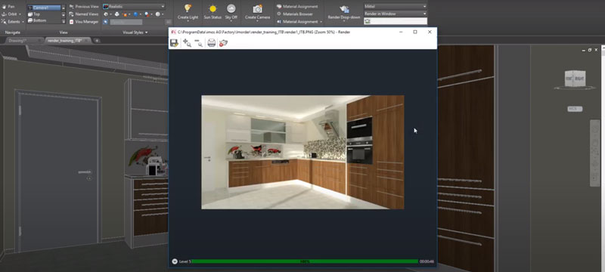Click the Create Light bulb icon
Viewport: 605px width, 272px height.
[x=188, y=8]
